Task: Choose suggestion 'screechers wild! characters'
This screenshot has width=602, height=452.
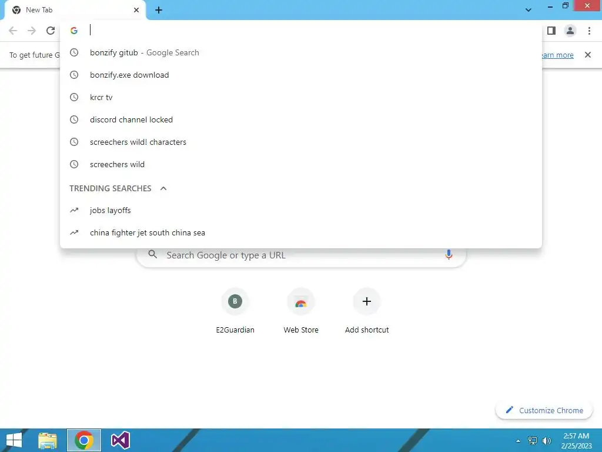Action: coord(301,142)
